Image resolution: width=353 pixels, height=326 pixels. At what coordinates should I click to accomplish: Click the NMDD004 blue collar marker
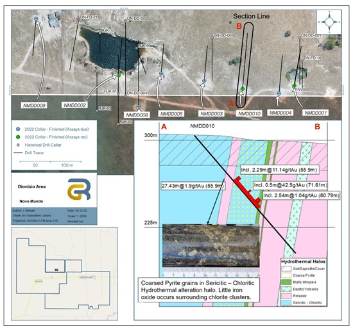(x=279, y=94)
